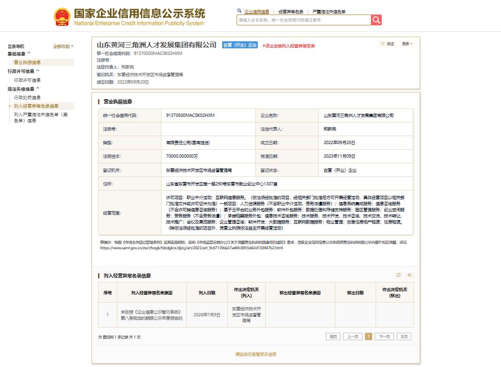Select 严重违法失信名单 search tab

coord(329,12)
